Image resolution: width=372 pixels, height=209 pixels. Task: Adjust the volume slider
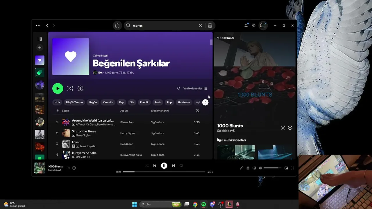tap(273, 168)
